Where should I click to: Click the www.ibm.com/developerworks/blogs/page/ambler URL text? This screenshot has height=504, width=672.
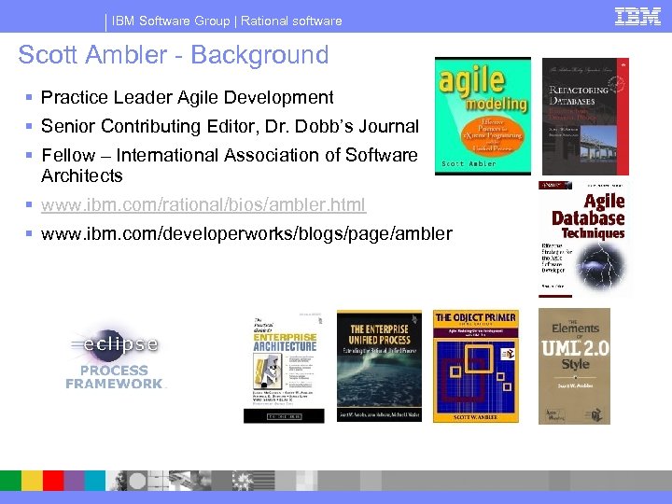(x=246, y=234)
